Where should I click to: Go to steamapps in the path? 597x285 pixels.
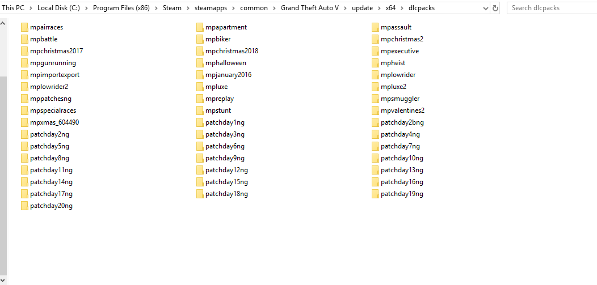(211, 8)
